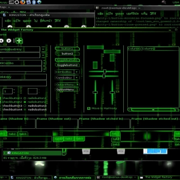
Task: Click the root terminal title bar icon
Action: click(x=97, y=8)
